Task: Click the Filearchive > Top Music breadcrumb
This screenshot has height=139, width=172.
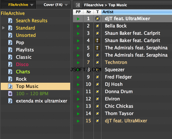Action: coord(106,5)
